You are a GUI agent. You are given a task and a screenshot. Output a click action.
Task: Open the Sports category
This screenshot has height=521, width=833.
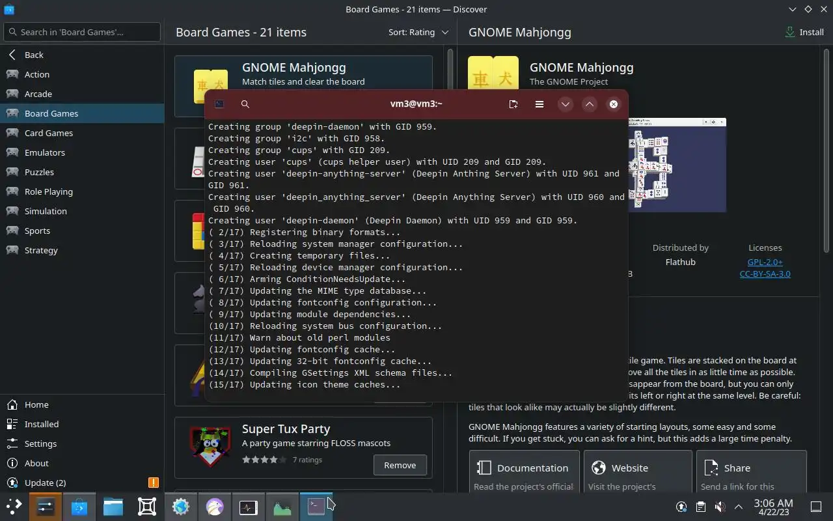[82, 231]
